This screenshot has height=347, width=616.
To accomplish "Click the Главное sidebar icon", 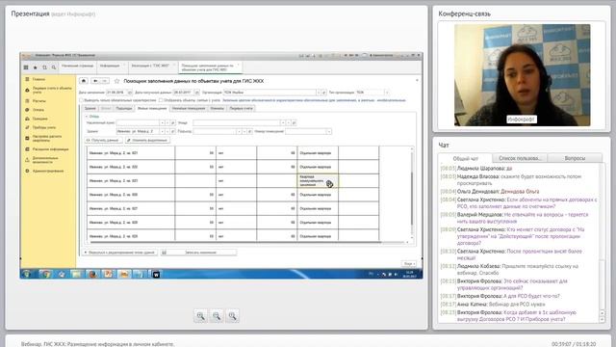I will pyautogui.click(x=27, y=79).
